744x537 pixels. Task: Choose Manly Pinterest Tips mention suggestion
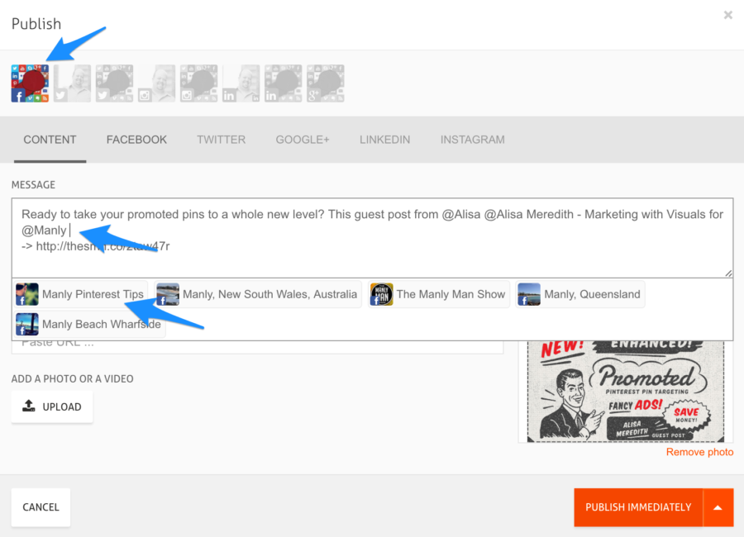(x=81, y=294)
